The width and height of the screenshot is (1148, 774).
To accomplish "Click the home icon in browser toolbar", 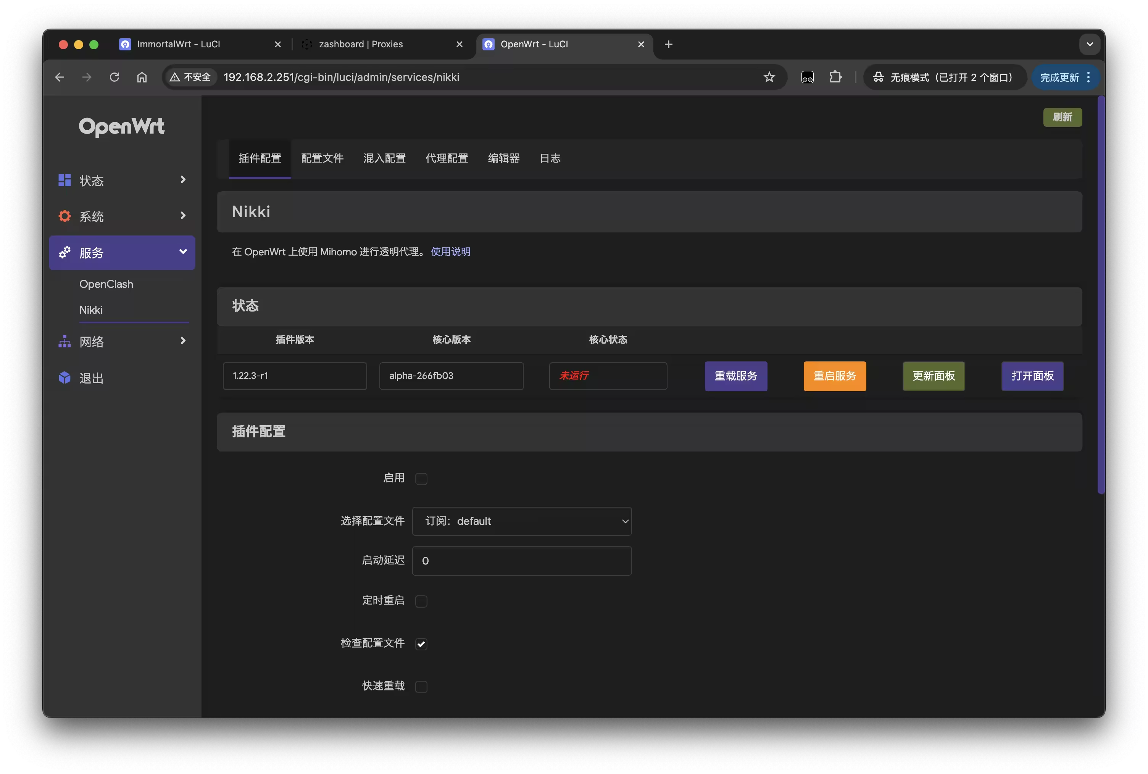I will pos(142,77).
